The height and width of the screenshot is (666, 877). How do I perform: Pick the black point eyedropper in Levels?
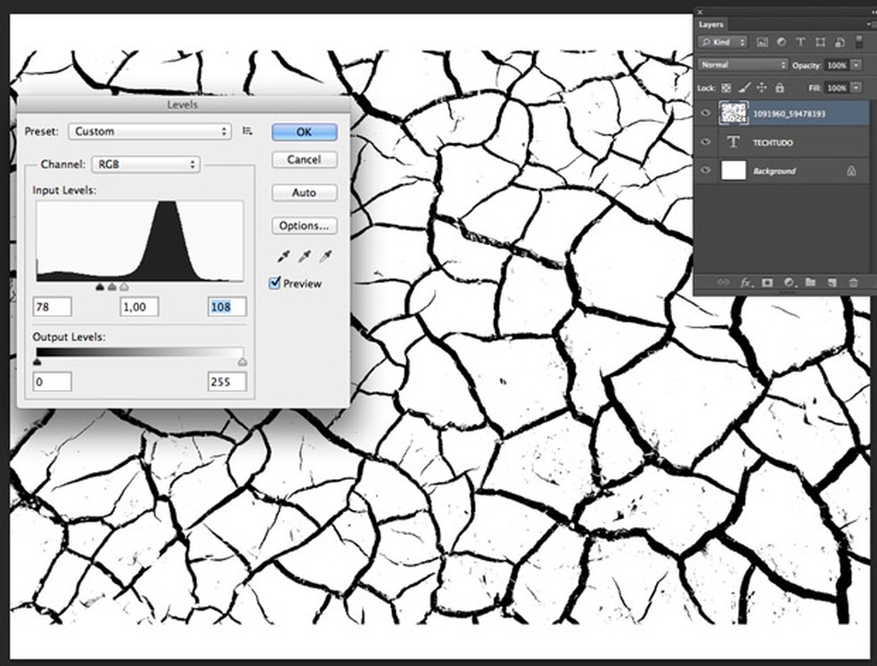point(285,257)
